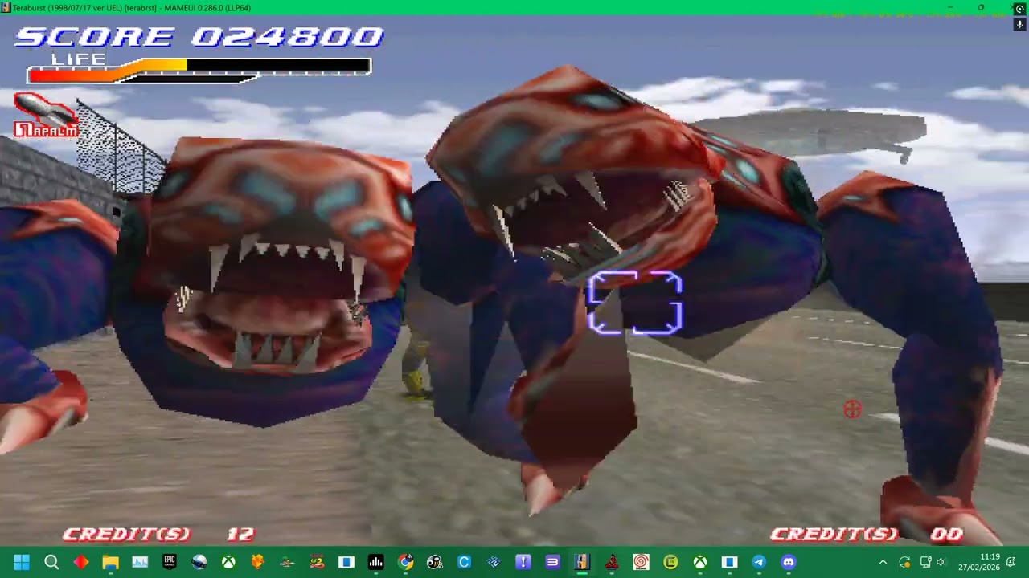The width and height of the screenshot is (1029, 578).
Task: Click the SCORE 024800 text
Action: pyautogui.click(x=199, y=37)
